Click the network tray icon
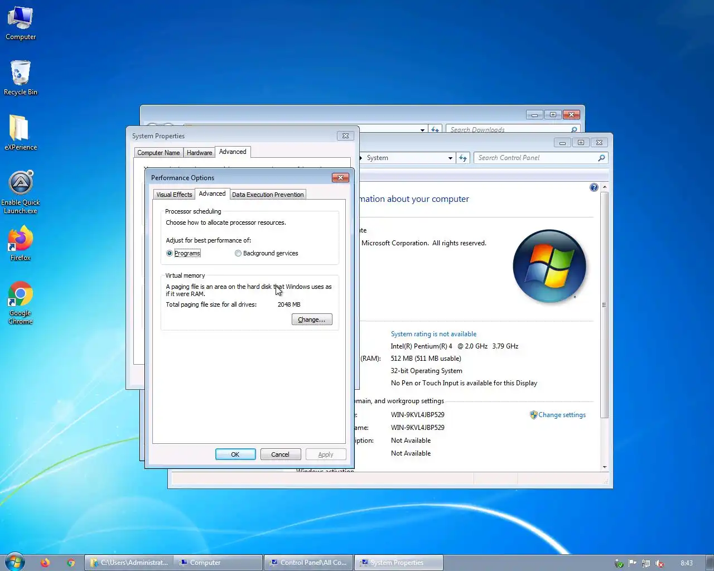Viewport: 714px width, 571px height. pyautogui.click(x=646, y=563)
